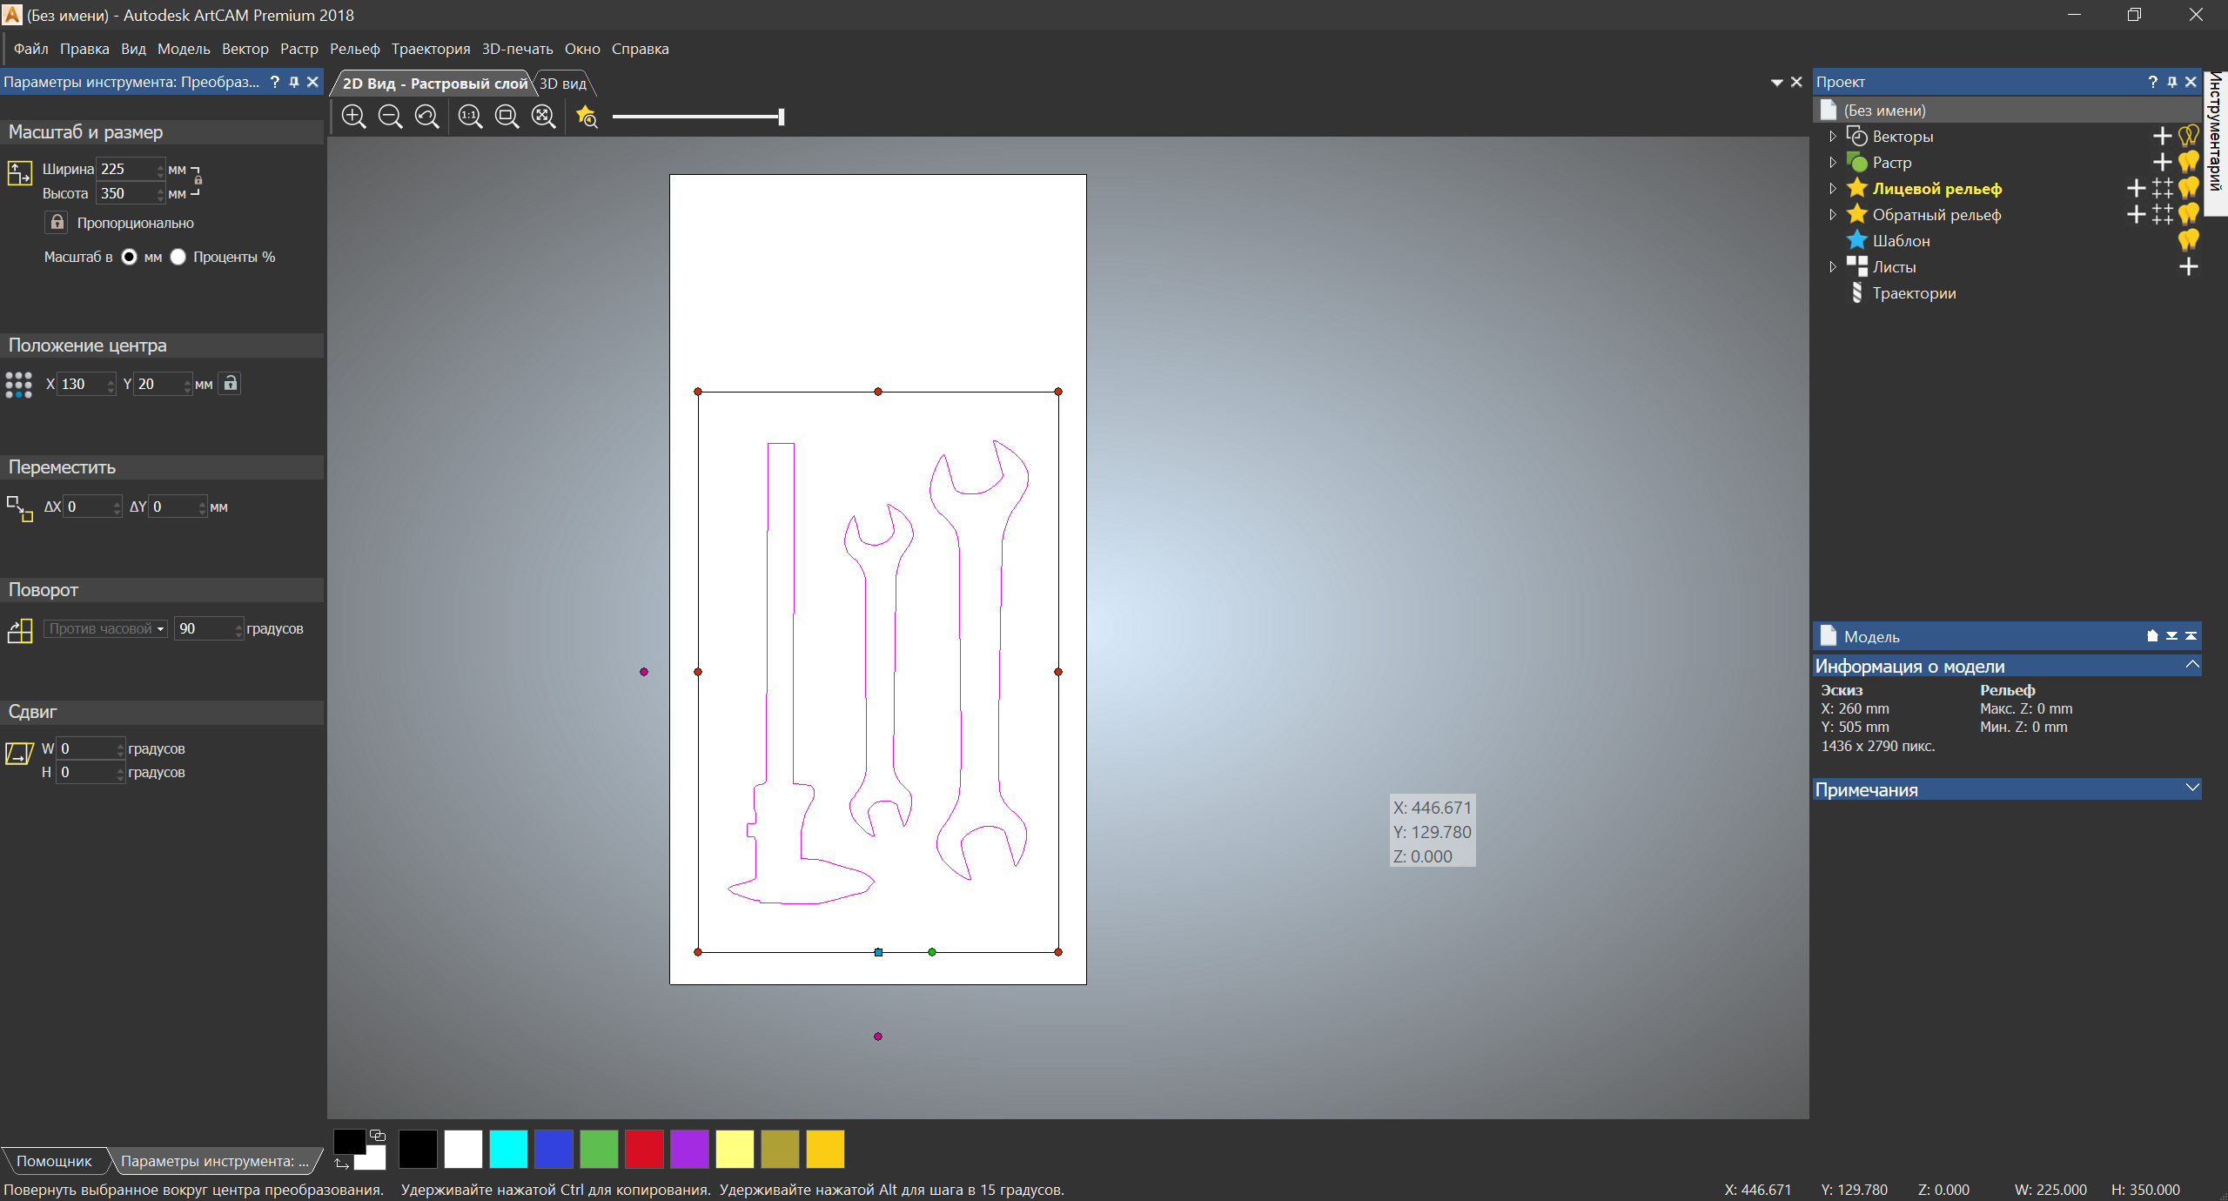The height and width of the screenshot is (1201, 2228).
Task: Click the shear icon in the Сдвиг section
Action: pyautogui.click(x=19, y=753)
